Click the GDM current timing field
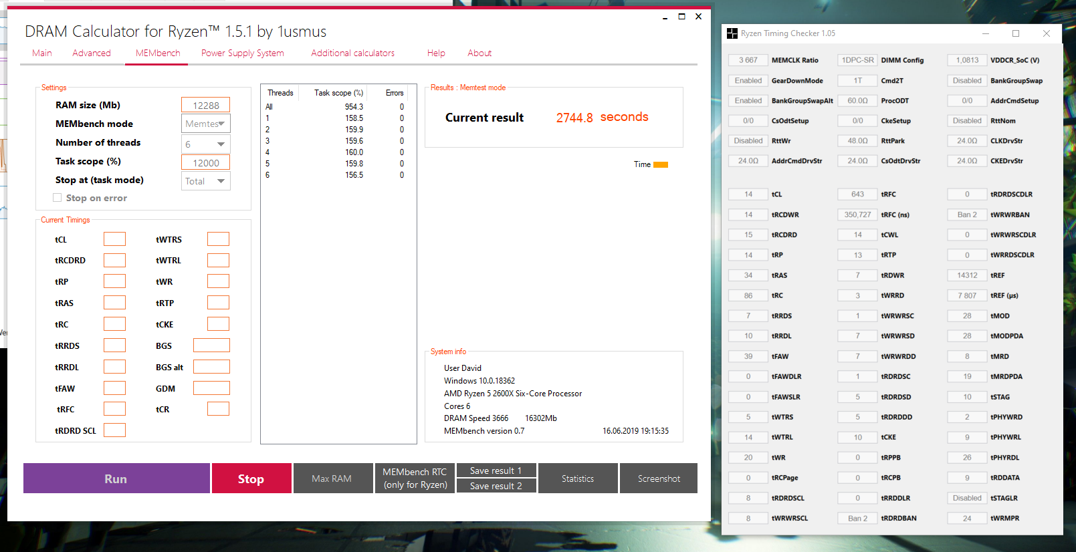The width and height of the screenshot is (1076, 552). (x=211, y=388)
